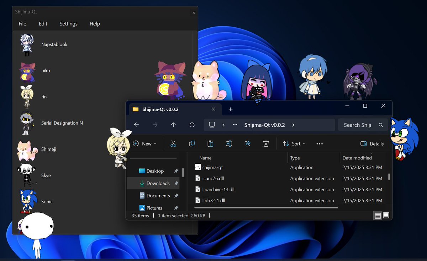Viewport: 427px width, 261px height.
Task: Click the Rename icon in Explorer toolbar
Action: pyautogui.click(x=229, y=144)
